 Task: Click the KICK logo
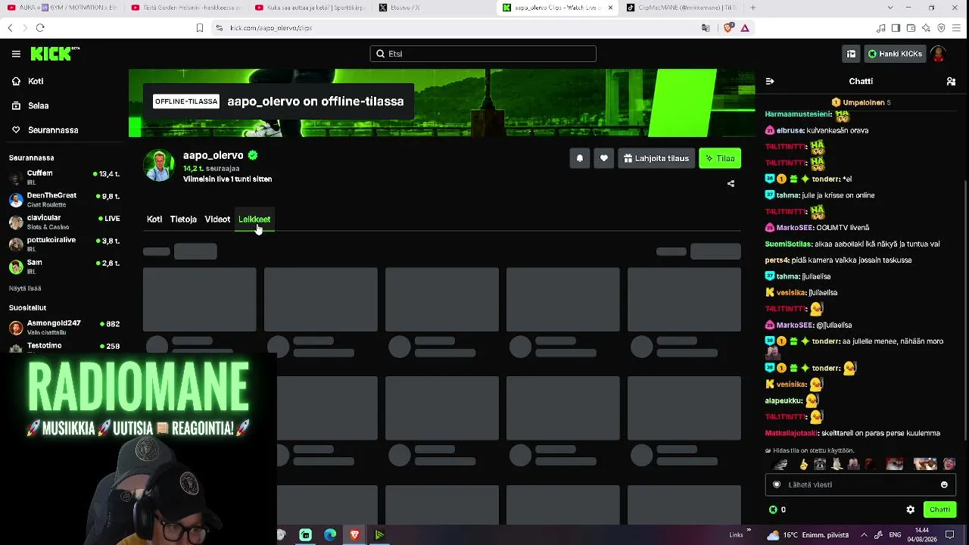point(55,54)
